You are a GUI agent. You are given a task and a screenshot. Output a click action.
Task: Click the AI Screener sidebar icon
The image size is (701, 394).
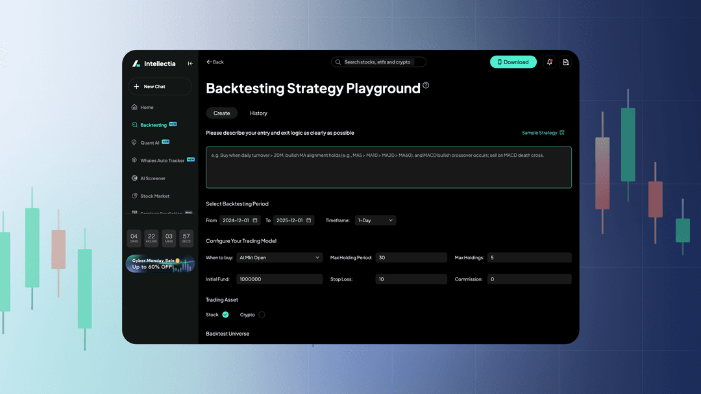tap(134, 178)
